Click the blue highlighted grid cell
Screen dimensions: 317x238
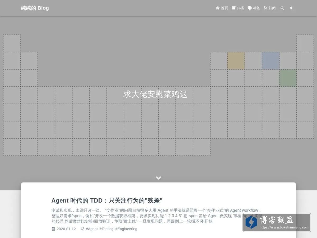click(x=271, y=61)
